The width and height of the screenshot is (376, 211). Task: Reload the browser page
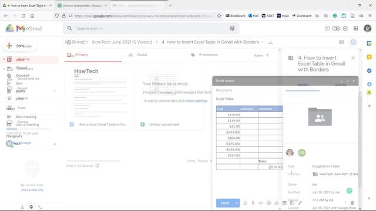[23, 16]
